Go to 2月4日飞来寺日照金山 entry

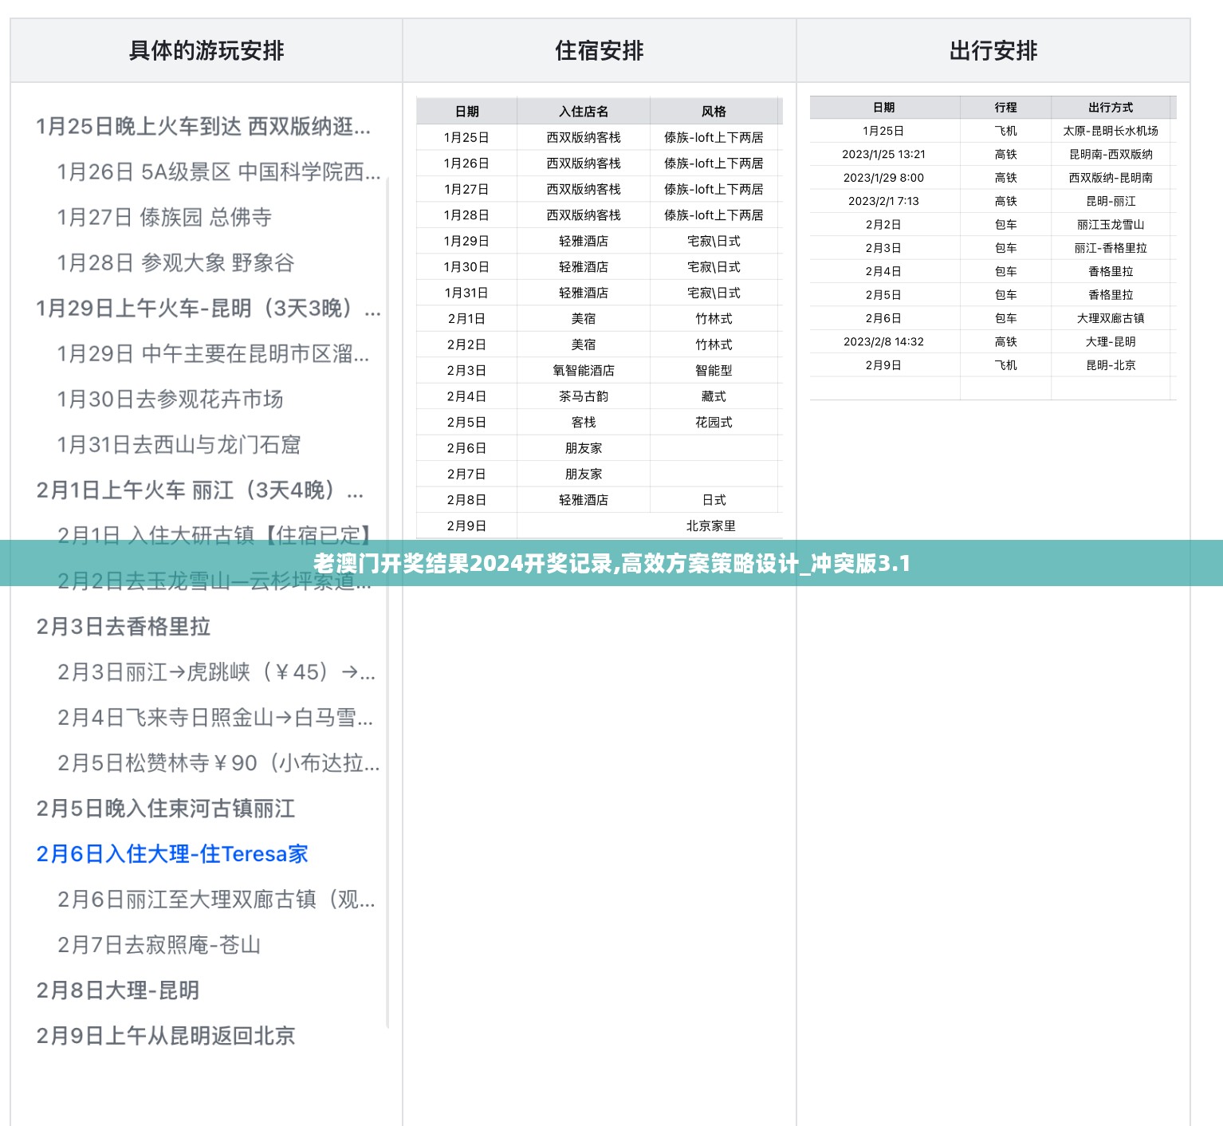click(214, 717)
